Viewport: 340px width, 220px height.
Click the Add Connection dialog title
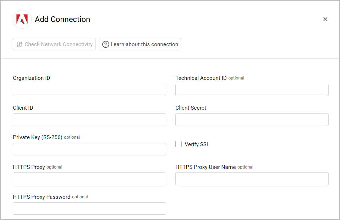62,20
